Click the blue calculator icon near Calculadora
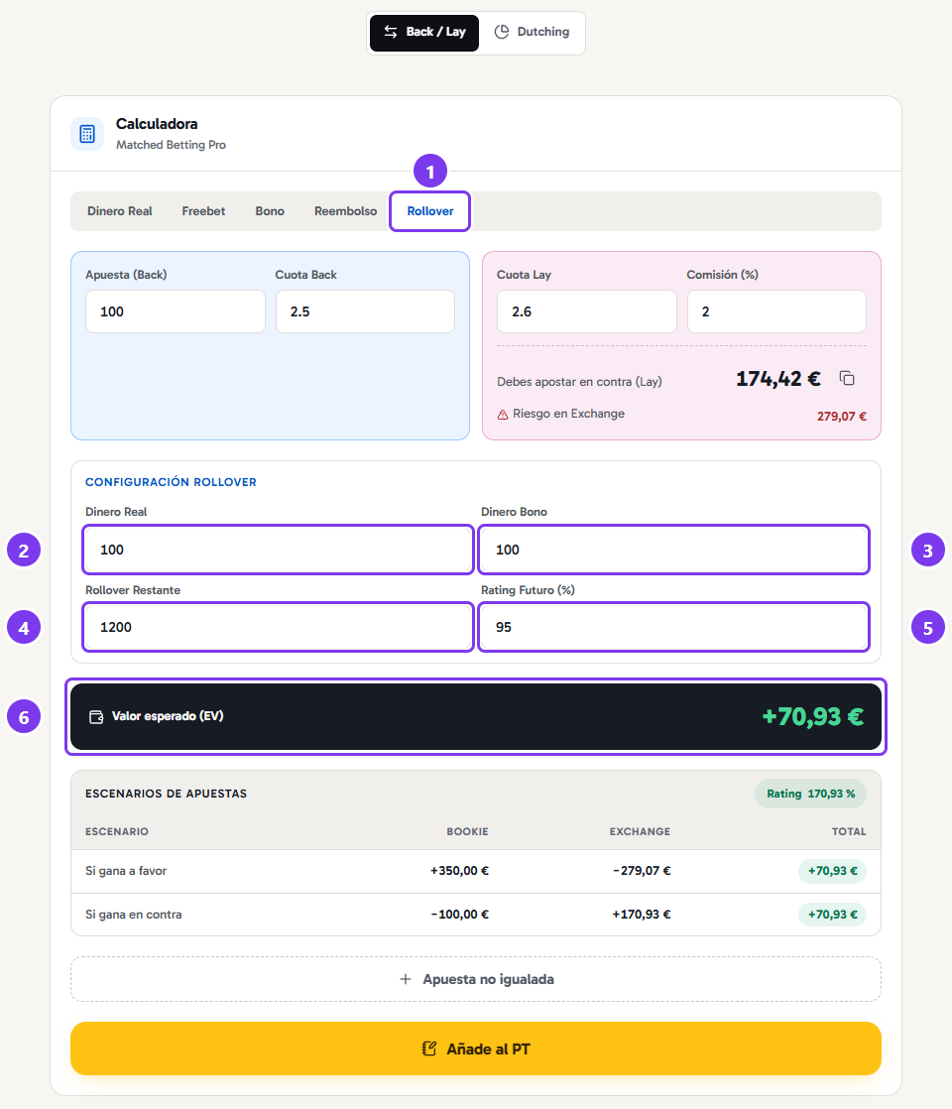Image resolution: width=952 pixels, height=1109 pixels. coord(87,134)
